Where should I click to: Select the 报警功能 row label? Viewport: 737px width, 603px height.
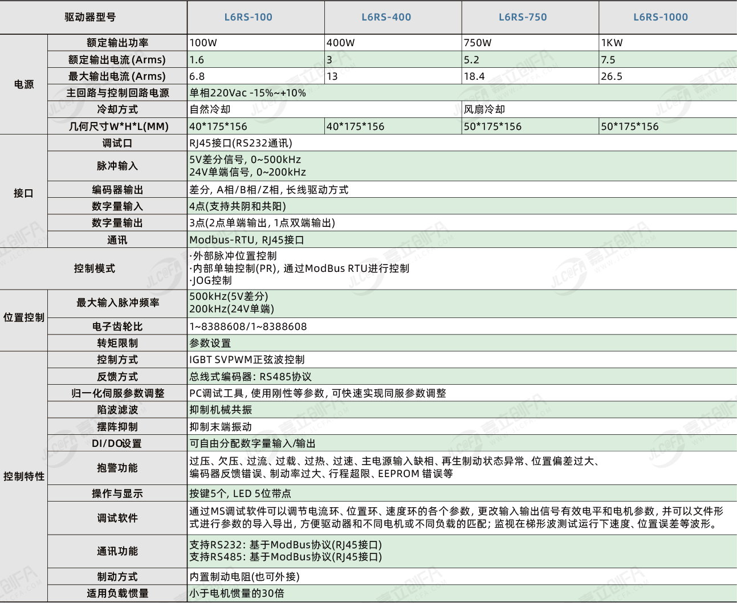[x=117, y=468]
